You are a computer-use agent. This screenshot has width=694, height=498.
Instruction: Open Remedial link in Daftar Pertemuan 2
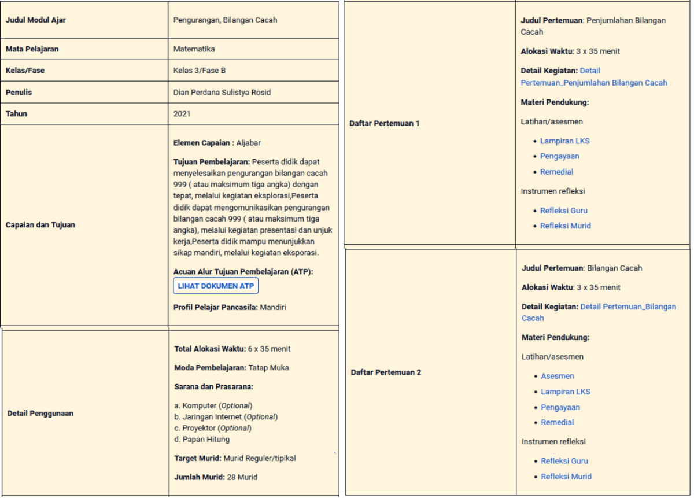[557, 422]
